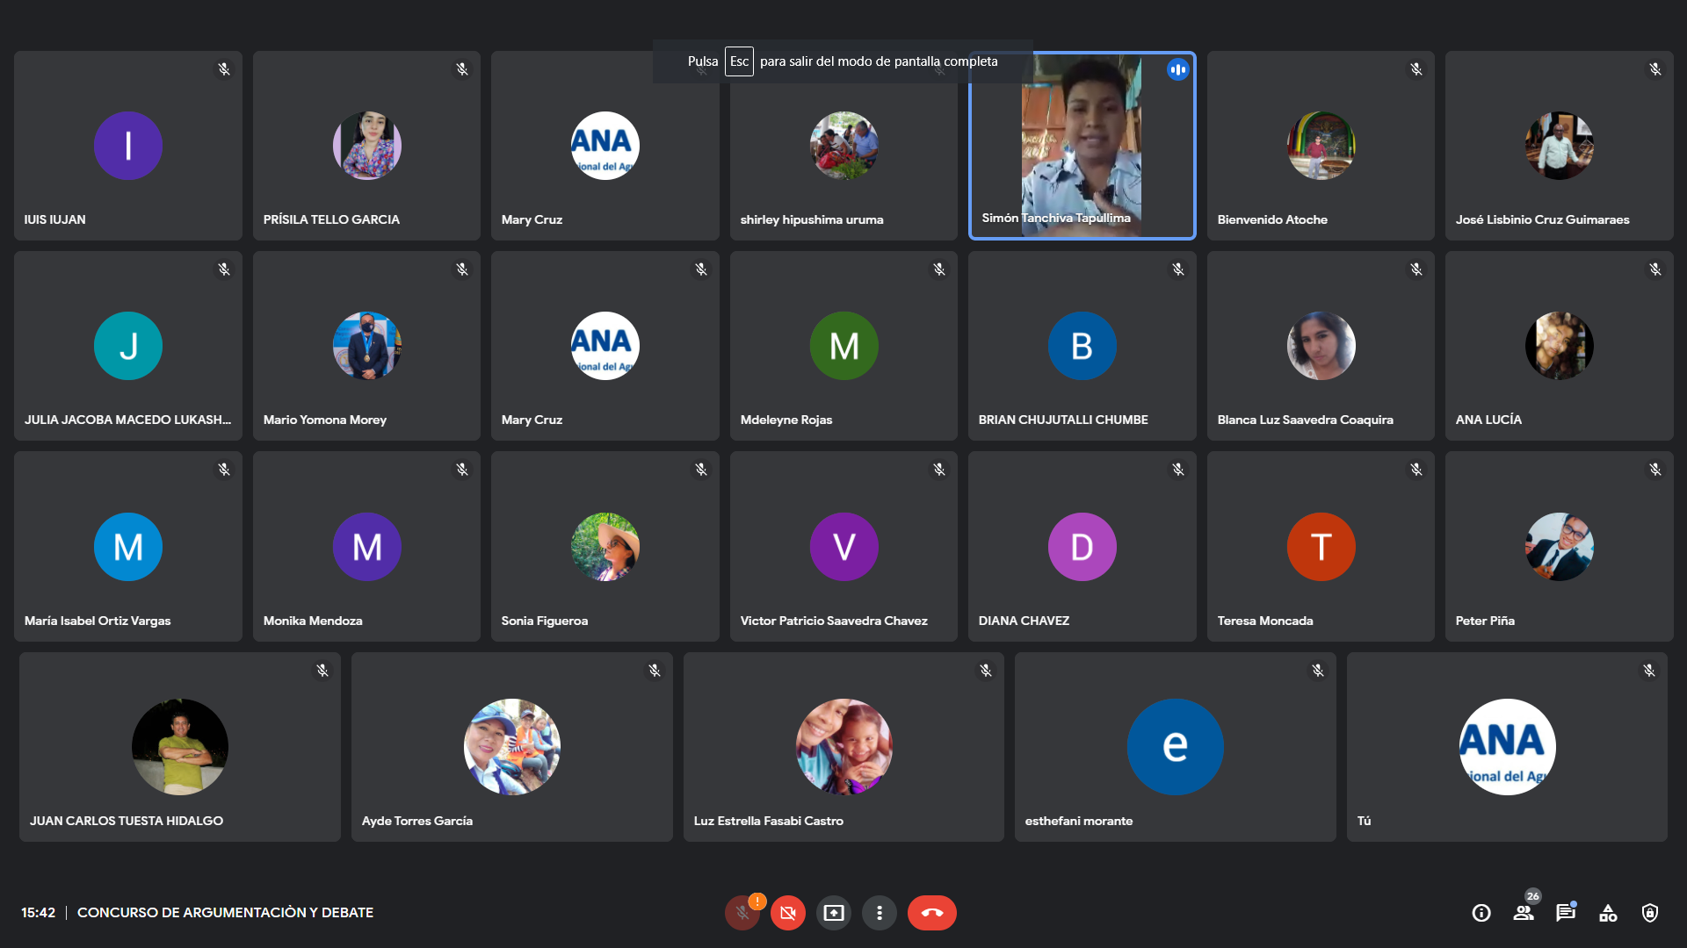Select Ayde Torres García profile photo

pos(512,747)
